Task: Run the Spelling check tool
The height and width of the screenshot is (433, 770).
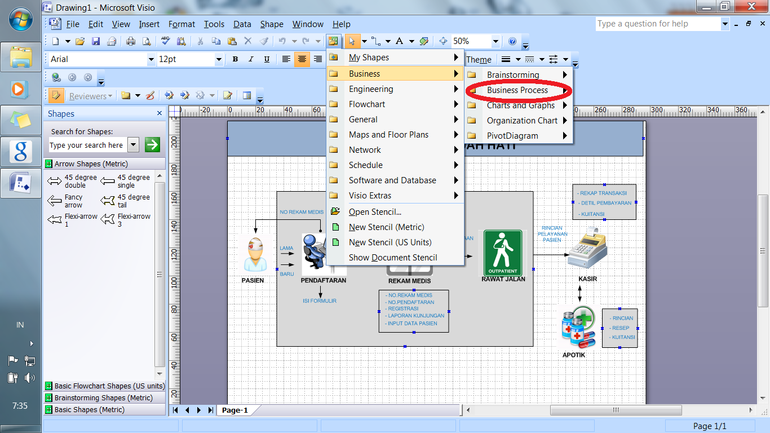Action: pyautogui.click(x=165, y=41)
